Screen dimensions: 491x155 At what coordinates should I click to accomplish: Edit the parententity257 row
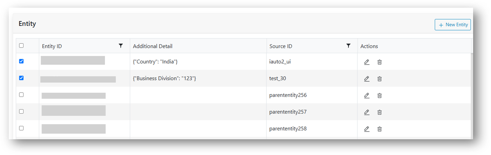[x=367, y=112]
